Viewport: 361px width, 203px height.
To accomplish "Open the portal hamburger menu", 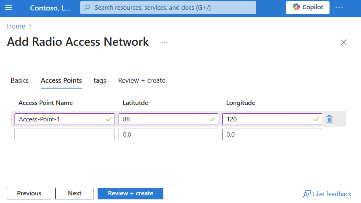I will 9,8.
